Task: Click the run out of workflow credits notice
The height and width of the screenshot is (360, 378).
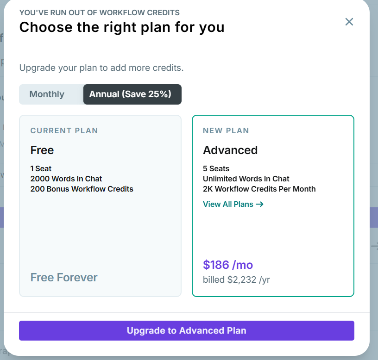Action: (x=100, y=12)
